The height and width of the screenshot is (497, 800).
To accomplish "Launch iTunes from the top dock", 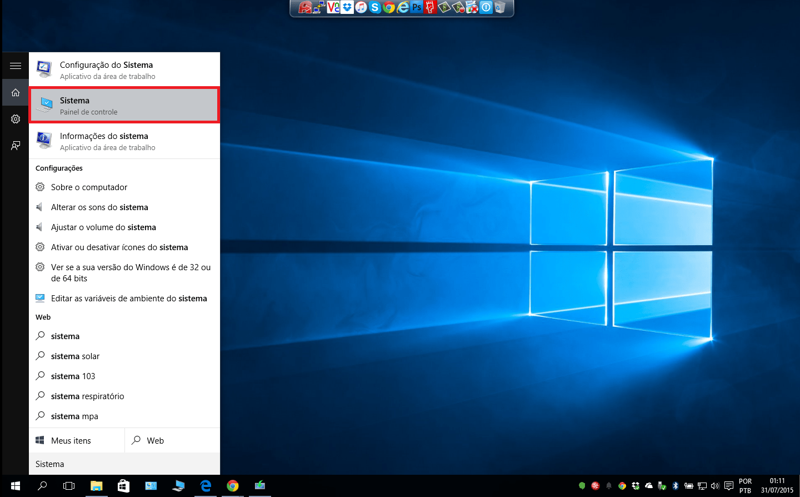I will coord(361,7).
